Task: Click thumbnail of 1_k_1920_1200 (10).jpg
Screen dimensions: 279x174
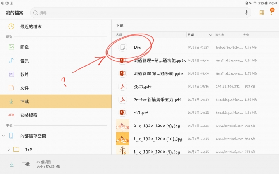Action: click(122, 139)
